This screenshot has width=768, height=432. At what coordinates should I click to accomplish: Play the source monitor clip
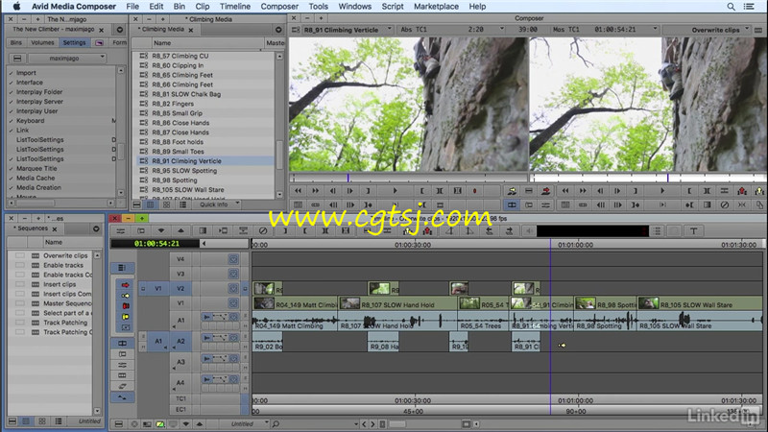(395, 191)
